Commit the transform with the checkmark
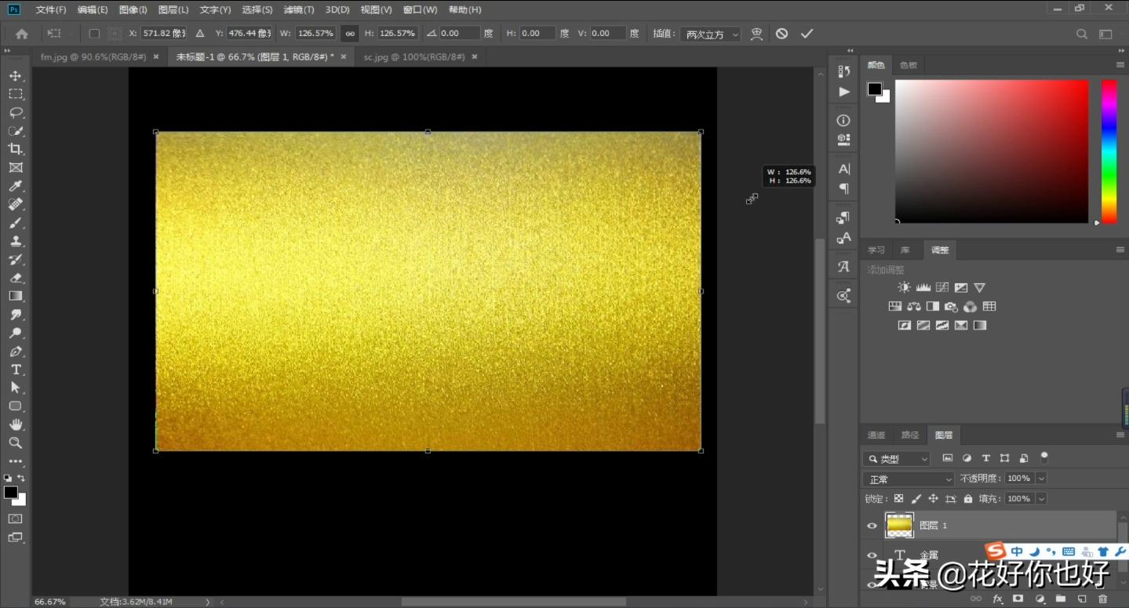1129x608 pixels. click(x=807, y=34)
